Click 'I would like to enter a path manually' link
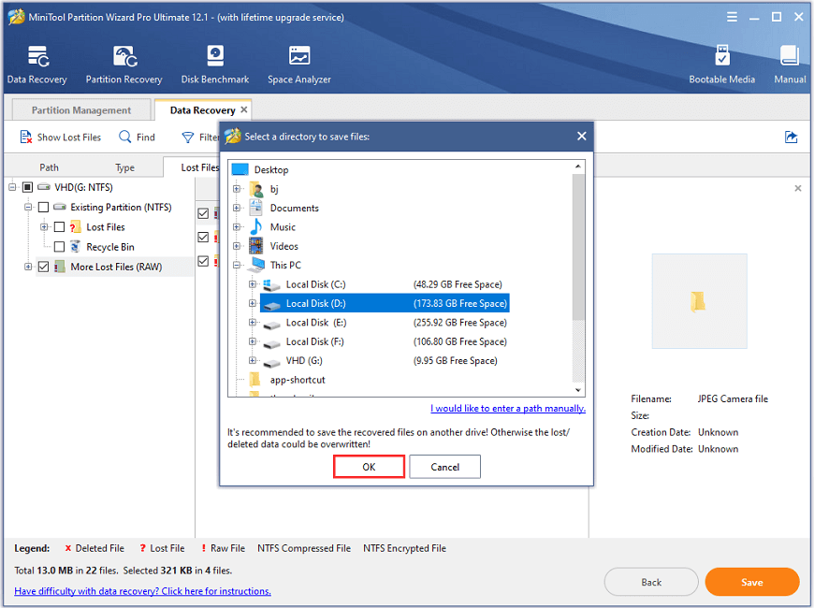The width and height of the screenshot is (814, 608). (x=508, y=409)
